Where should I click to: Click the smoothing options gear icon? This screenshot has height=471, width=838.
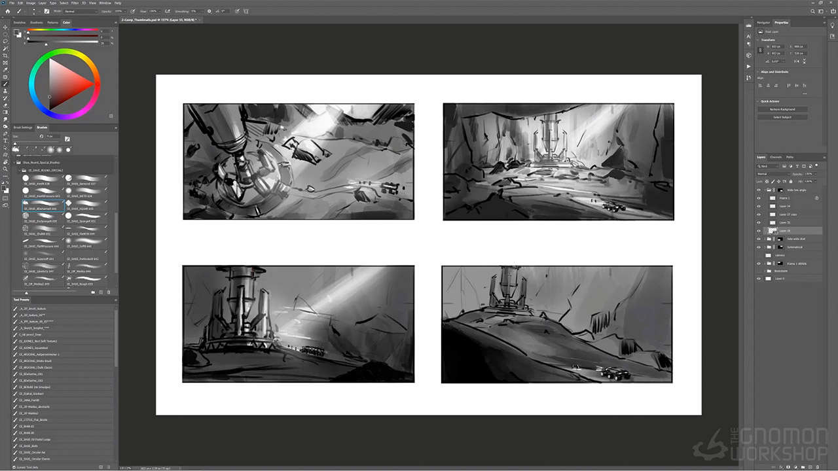point(209,11)
